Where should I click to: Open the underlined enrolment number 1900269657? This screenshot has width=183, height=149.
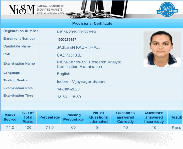(67, 40)
